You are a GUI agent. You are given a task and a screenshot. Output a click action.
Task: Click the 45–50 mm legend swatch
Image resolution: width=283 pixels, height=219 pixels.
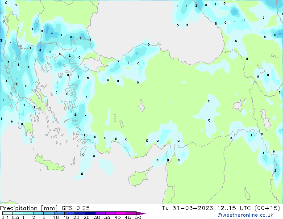tap(131, 213)
